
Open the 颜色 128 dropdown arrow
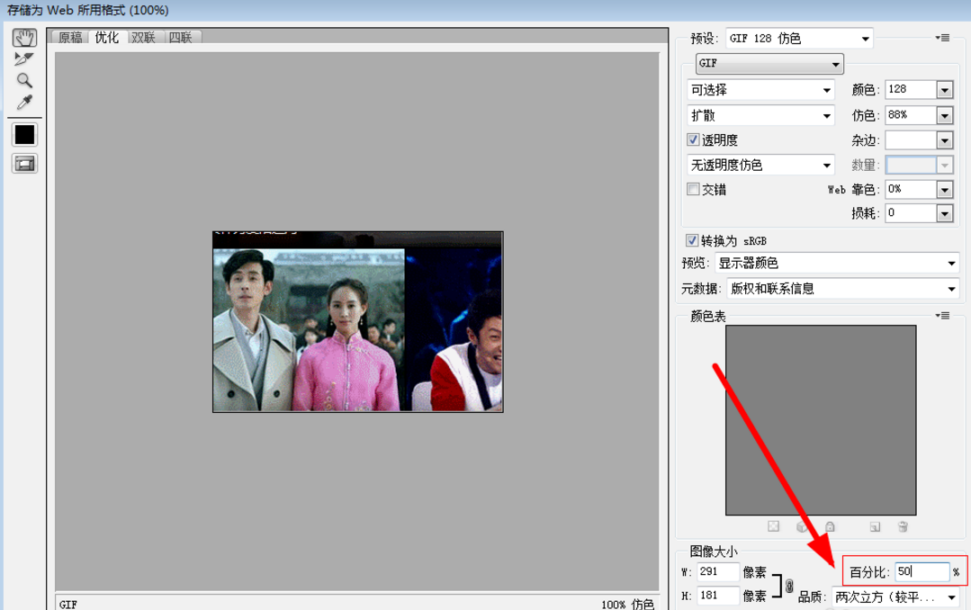point(944,90)
